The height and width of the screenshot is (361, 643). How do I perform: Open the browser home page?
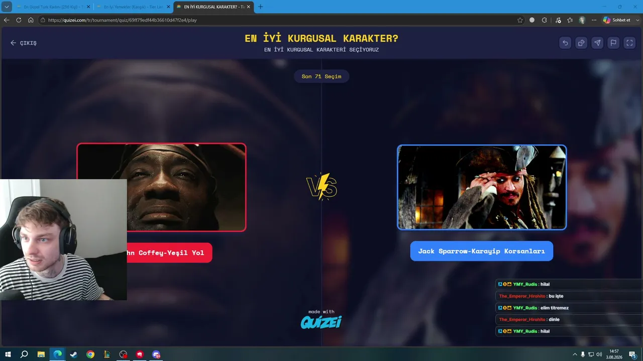31,20
